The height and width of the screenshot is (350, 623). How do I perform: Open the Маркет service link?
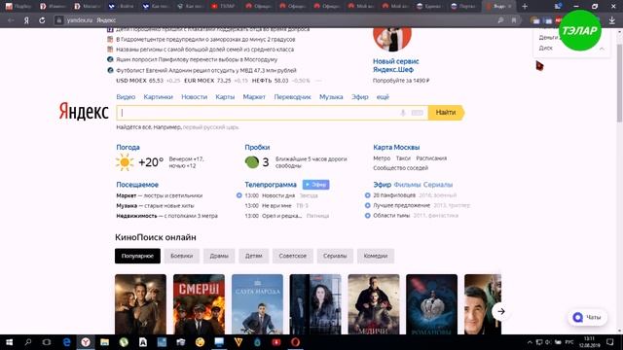pos(254,97)
